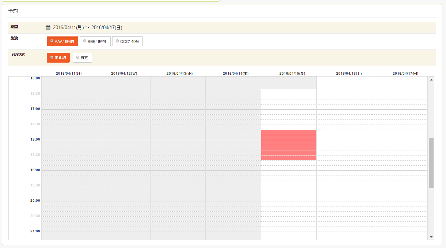Click the 18:00 time label
This screenshot has height=248, width=446.
coord(35,139)
